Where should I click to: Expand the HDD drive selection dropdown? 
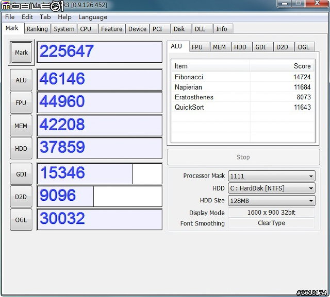[x=271, y=188]
